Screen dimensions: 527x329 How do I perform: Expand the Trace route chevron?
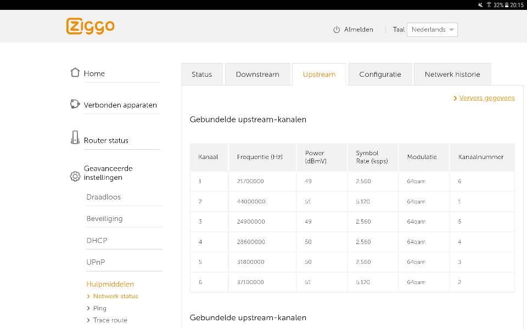tap(88, 320)
